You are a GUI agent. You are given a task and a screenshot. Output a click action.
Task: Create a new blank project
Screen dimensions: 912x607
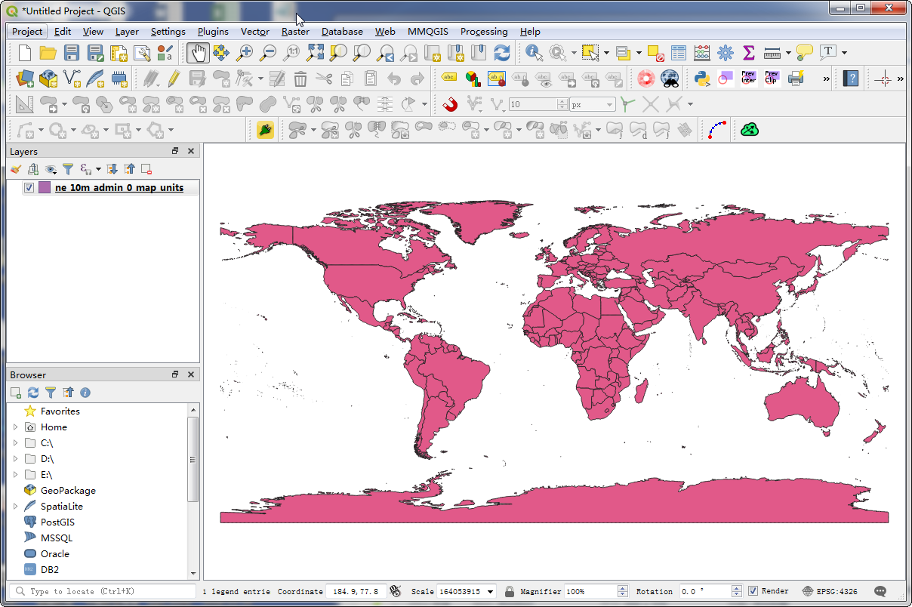tap(25, 53)
